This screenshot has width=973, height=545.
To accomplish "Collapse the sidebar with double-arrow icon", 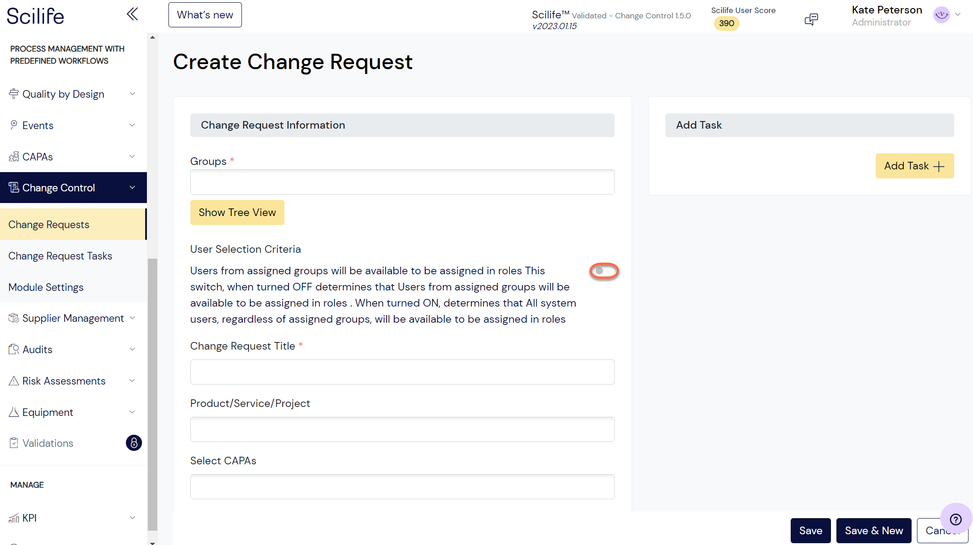I will (132, 14).
